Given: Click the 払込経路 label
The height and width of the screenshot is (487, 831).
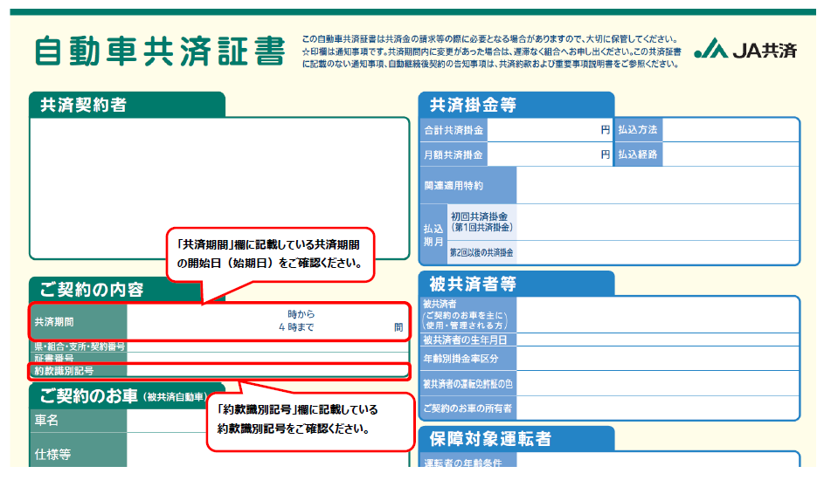Looking at the screenshot, I should pyautogui.click(x=638, y=154).
